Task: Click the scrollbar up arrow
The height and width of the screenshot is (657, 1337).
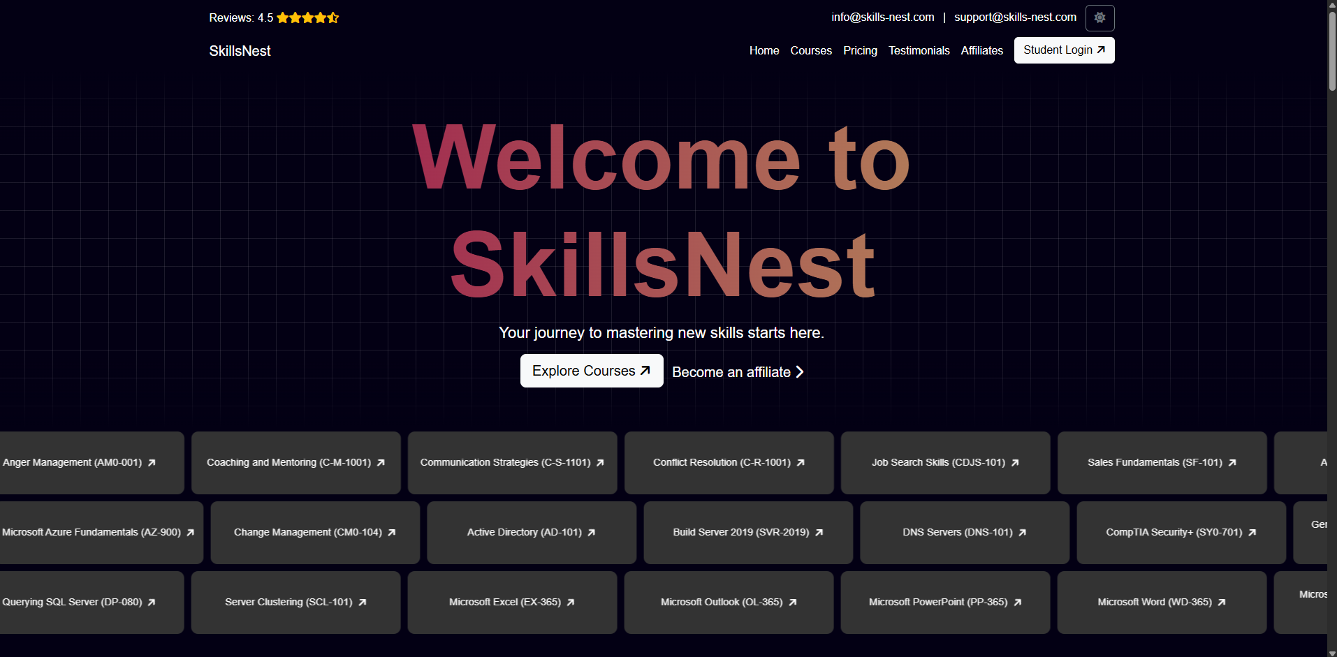Action: (x=1332, y=4)
